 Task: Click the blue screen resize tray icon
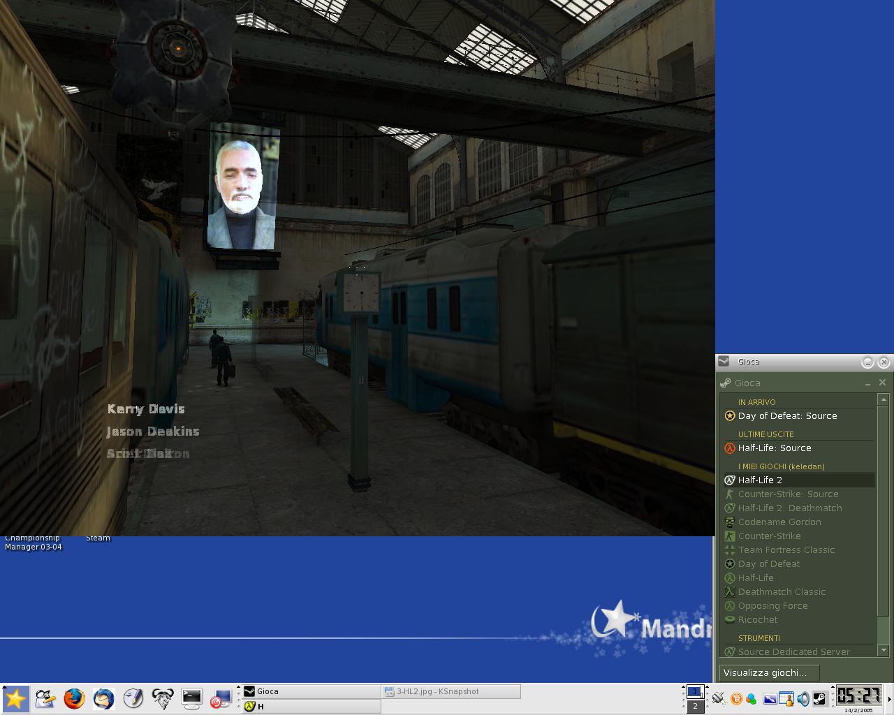(770, 699)
